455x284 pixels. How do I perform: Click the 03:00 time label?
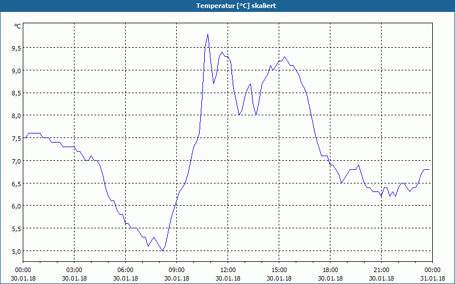(x=75, y=270)
